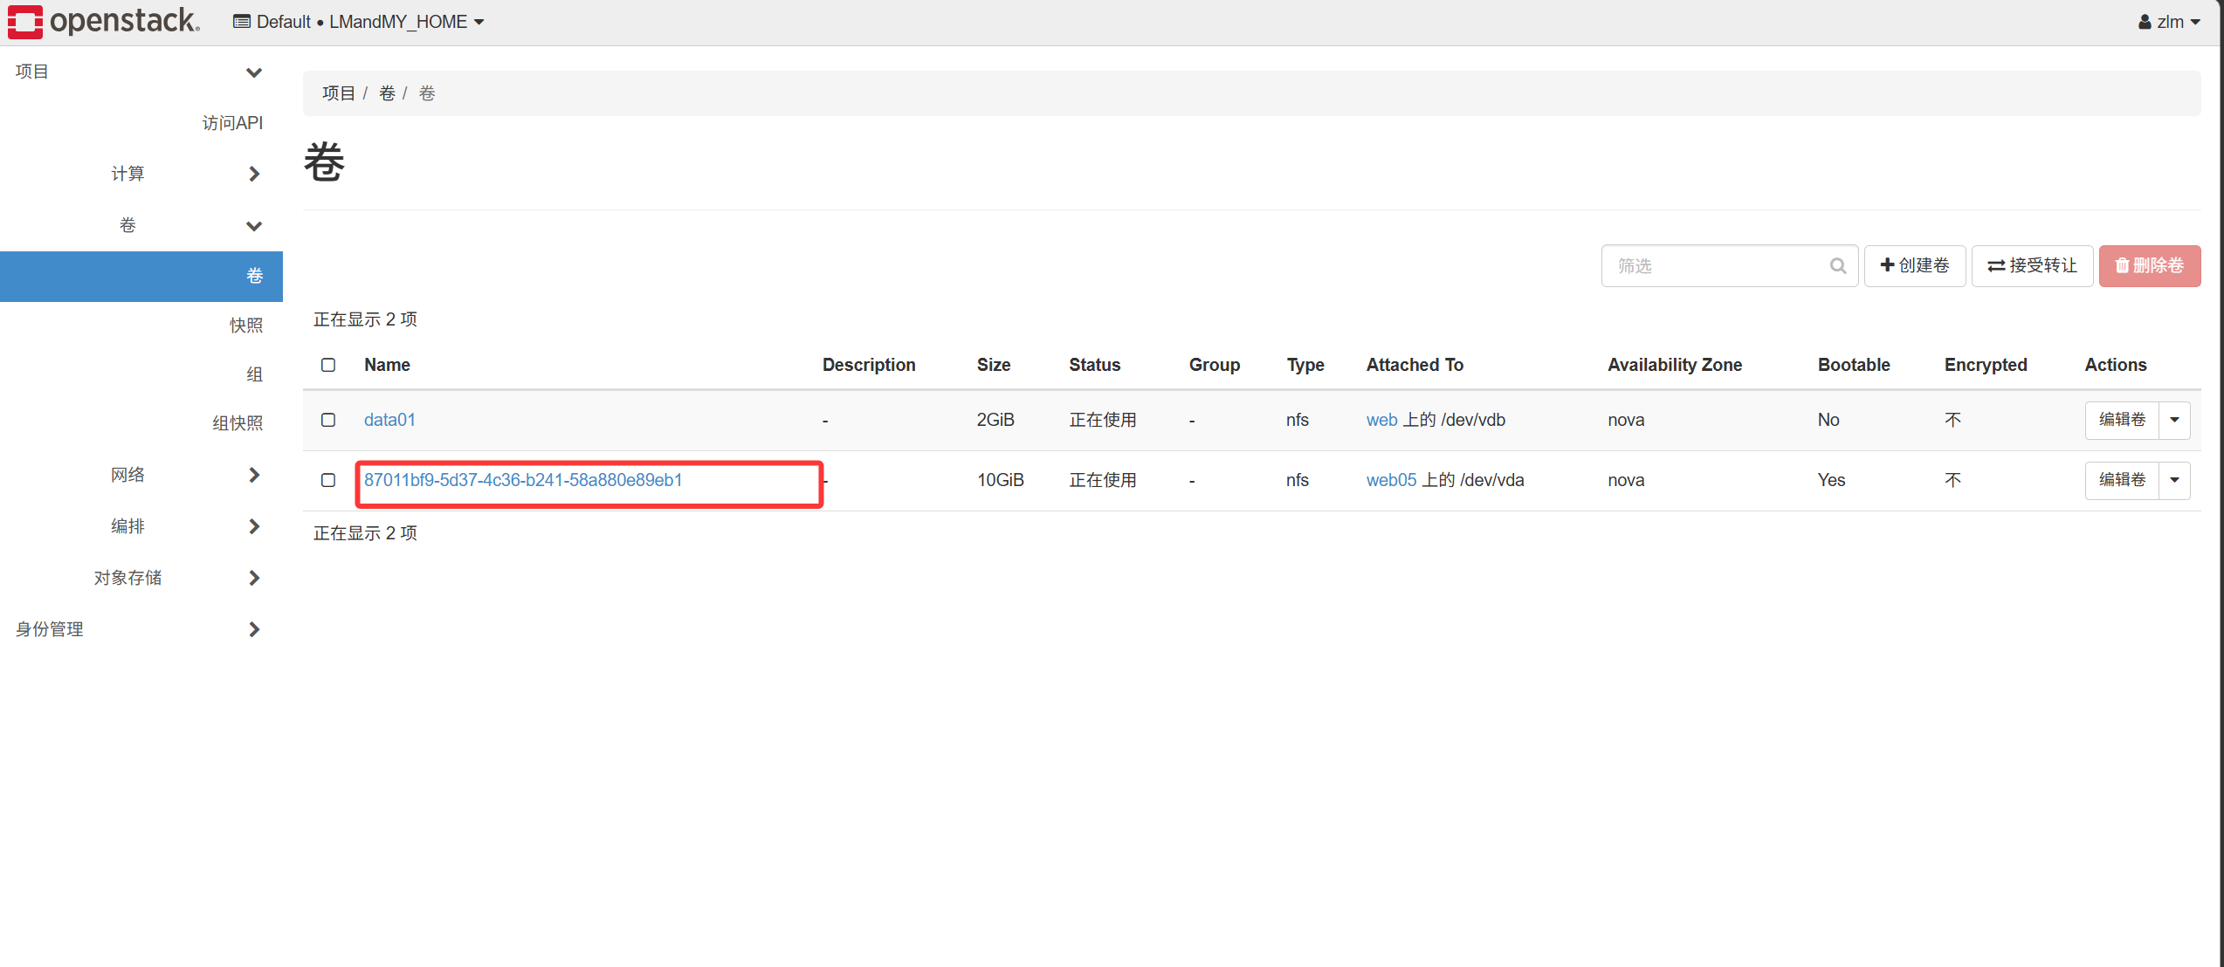Viewport: 2224px width, 967px height.
Task: Click the Status column header
Action: coord(1094,365)
